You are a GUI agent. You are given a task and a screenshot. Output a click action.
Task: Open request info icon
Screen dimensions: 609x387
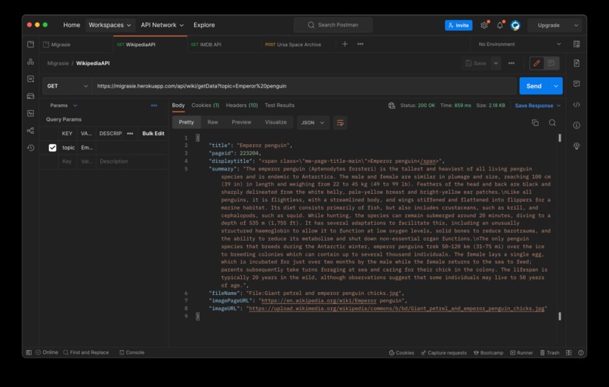[x=577, y=125]
